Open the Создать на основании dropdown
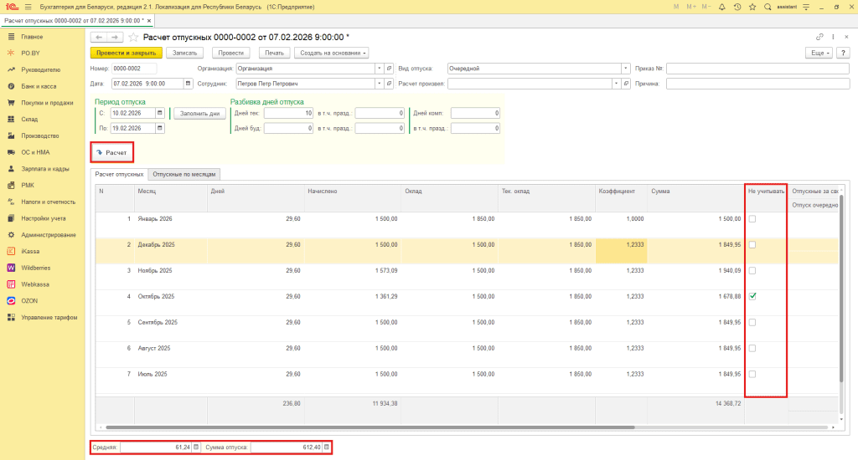This screenshot has height=460, width=858. point(333,53)
